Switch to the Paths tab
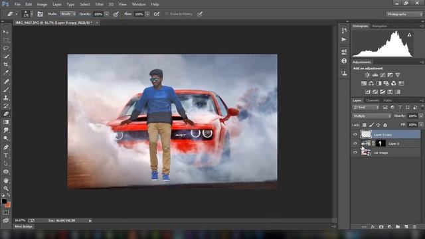Image resolution: width=425 pixels, height=239 pixels. tap(388, 100)
